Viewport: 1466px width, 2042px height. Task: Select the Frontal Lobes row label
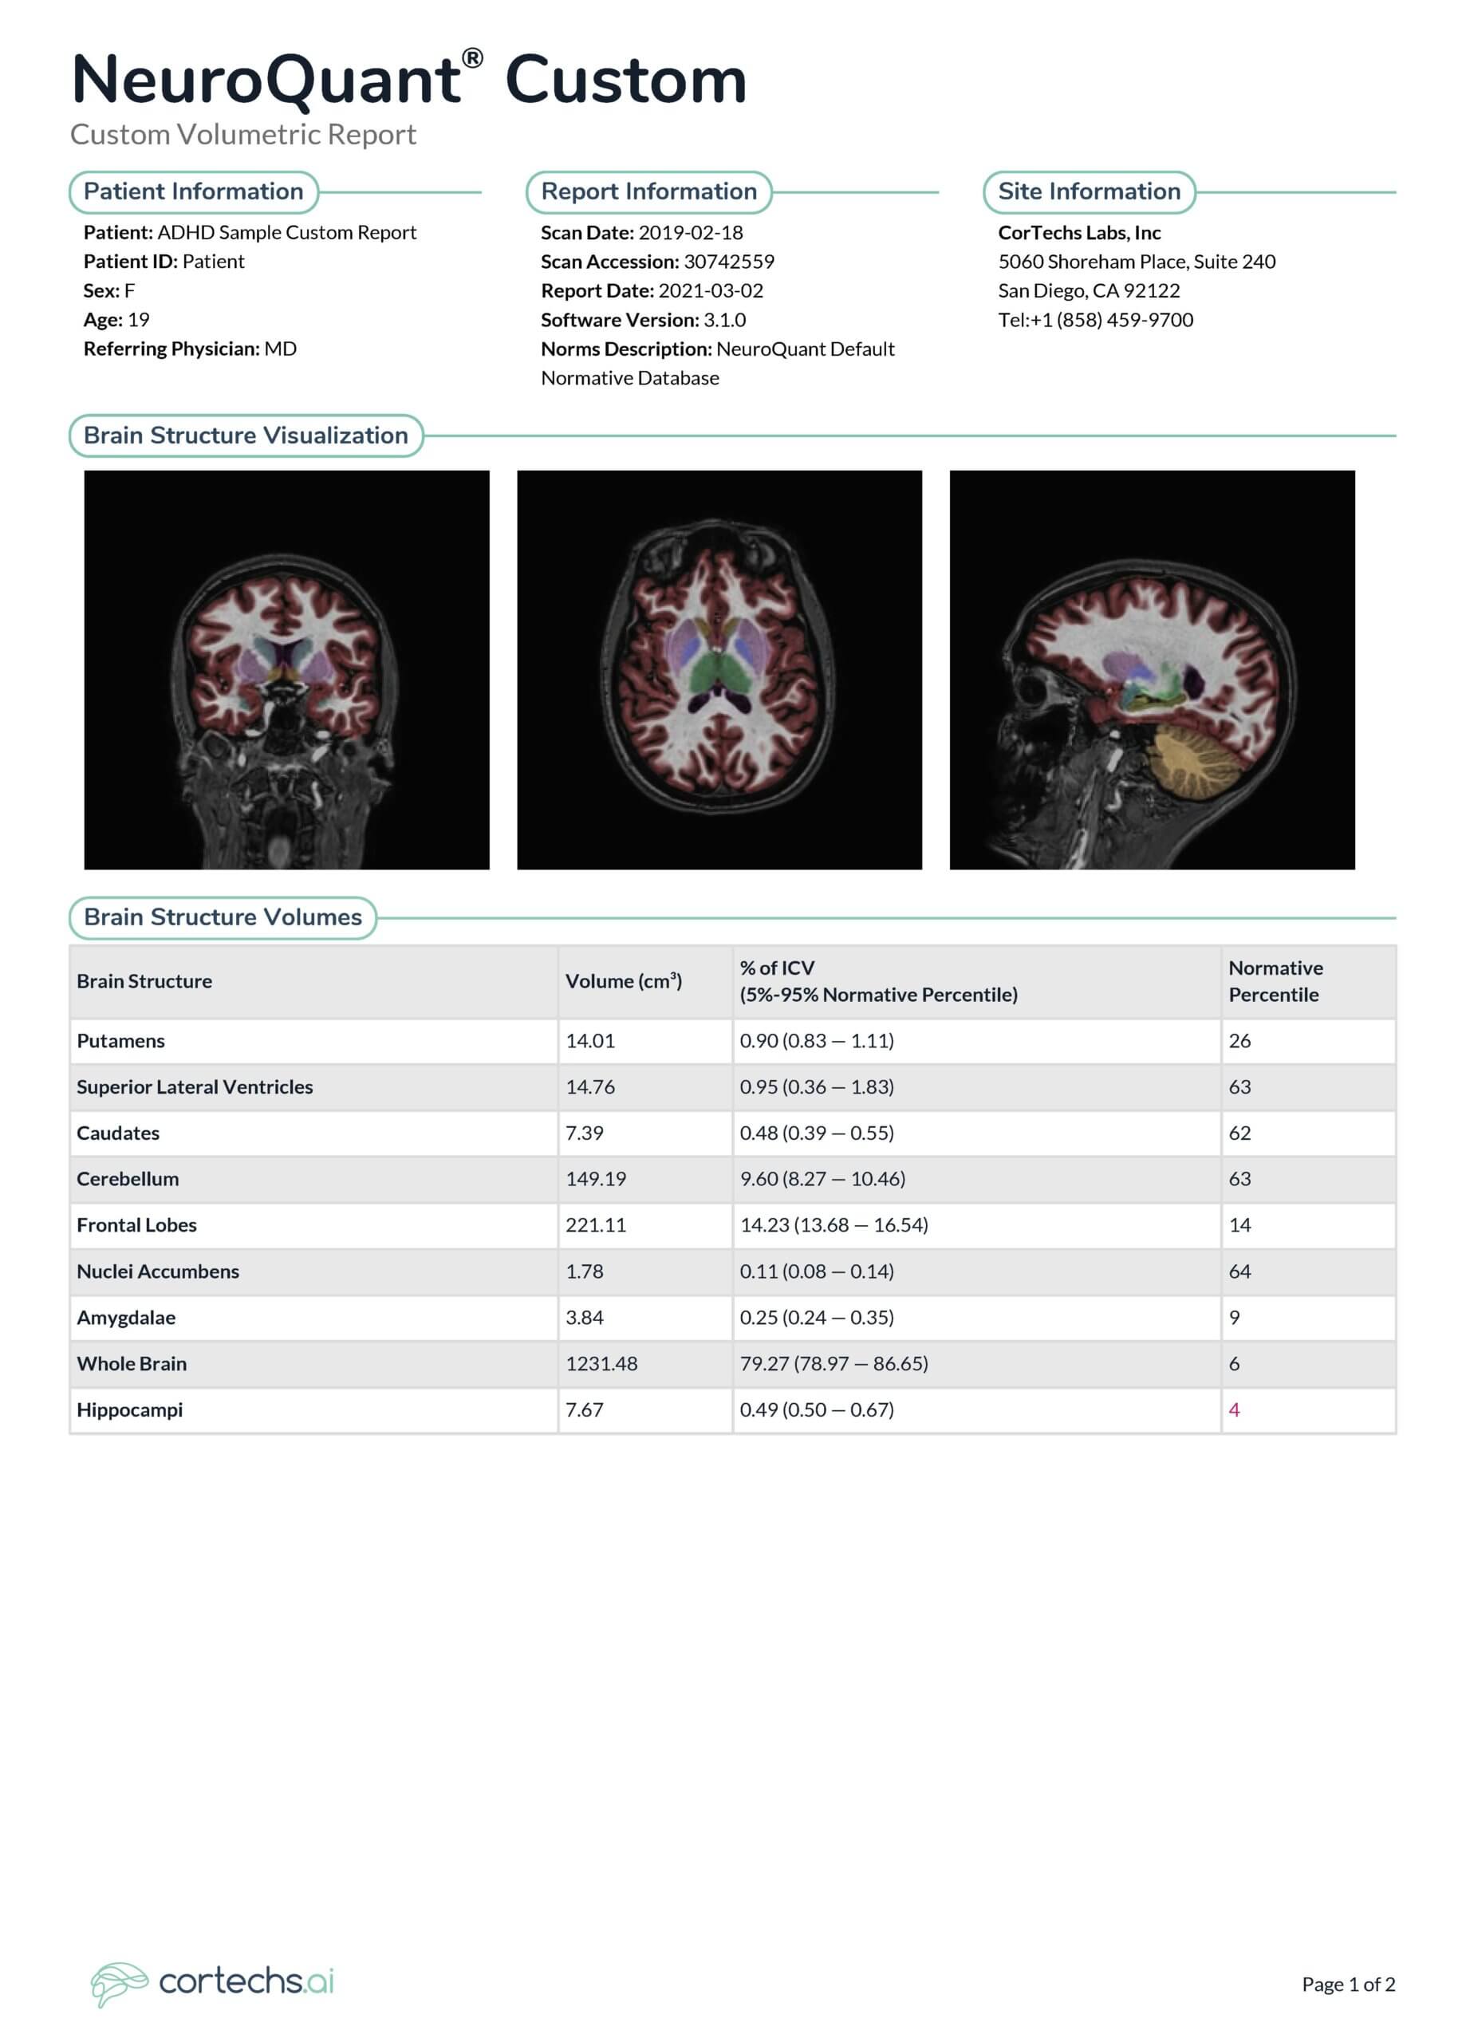coord(136,1224)
